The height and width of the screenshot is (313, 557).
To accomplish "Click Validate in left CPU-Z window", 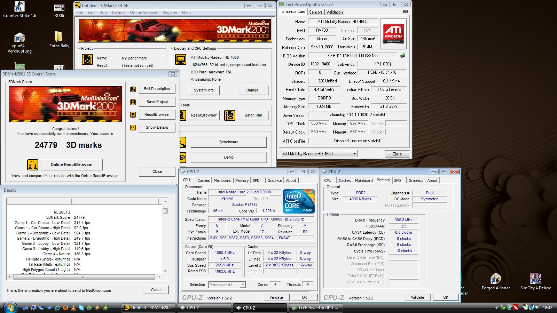I will click(276, 297).
